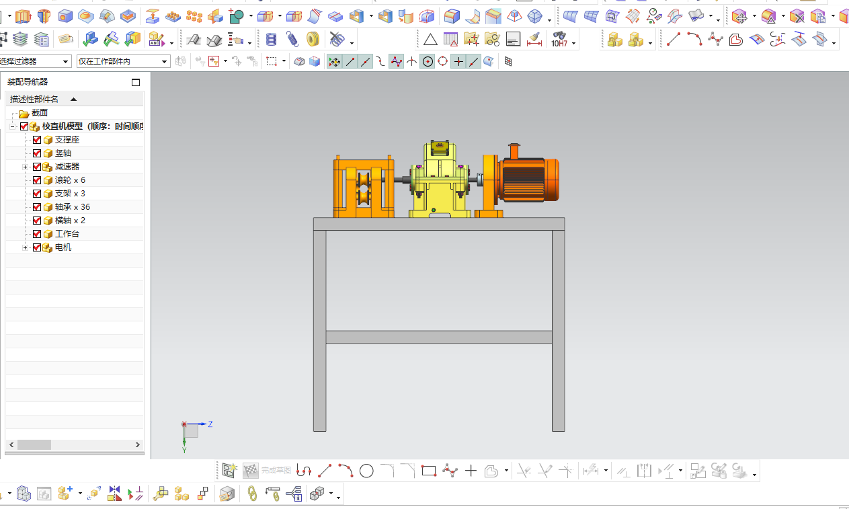Open dropdown arrow after Move Face icon
This screenshot has width=849, height=509.
click(x=754, y=16)
